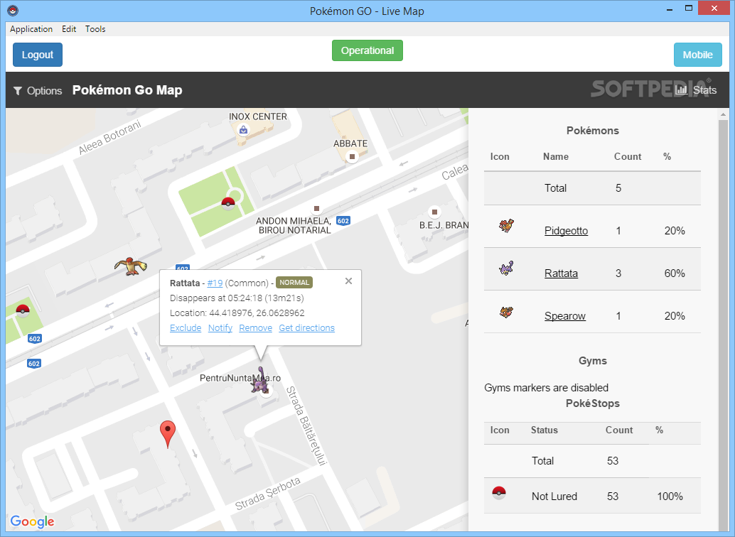The image size is (735, 537).
Task: Click Spearow's 20% value
Action: coord(675,316)
